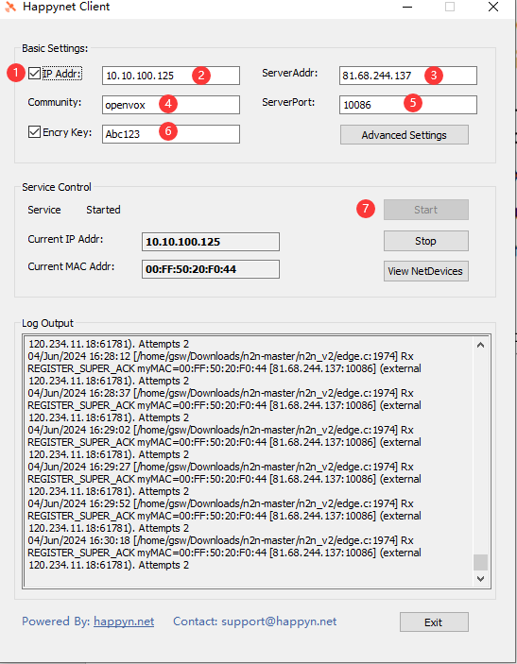The width and height of the screenshot is (517, 664).
Task: Toggle the Encry Key checkbox
Action: coord(34,132)
